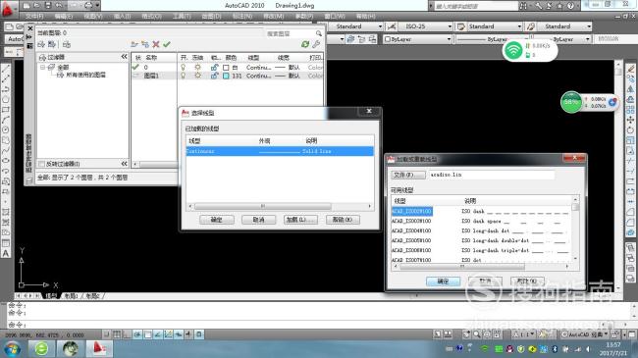Click the green checkmark set current icon
Screen dimensions: 638x358
(x=167, y=44)
